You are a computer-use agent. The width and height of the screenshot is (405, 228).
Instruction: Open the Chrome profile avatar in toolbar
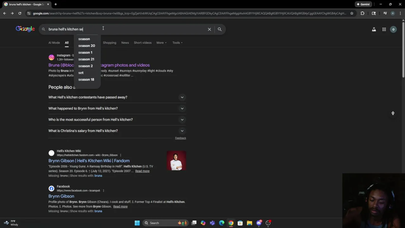coord(393,13)
